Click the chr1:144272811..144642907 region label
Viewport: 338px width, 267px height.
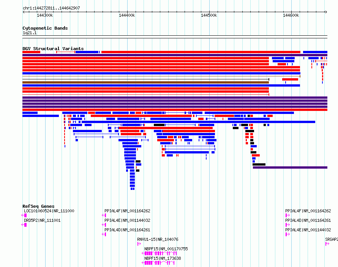pos(51,8)
